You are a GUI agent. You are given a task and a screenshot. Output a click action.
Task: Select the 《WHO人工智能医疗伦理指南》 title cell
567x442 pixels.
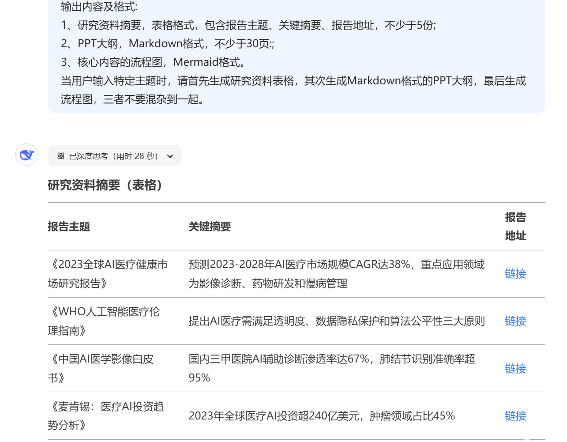[x=104, y=321]
